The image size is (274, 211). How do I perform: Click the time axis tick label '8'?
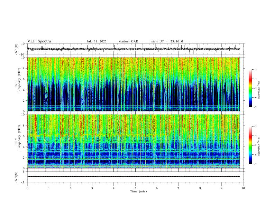click(200, 188)
